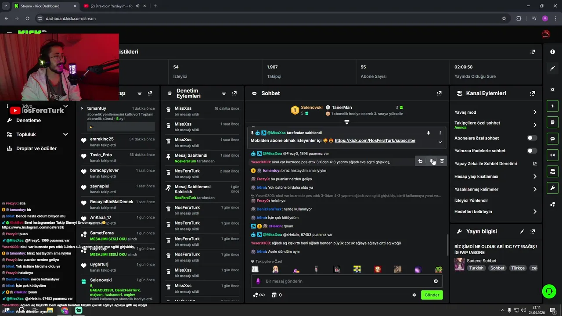Switch to the YouTube Bıraktığın Yerdeyim tab
Image resolution: width=562 pixels, height=316 pixels.
[x=112, y=6]
